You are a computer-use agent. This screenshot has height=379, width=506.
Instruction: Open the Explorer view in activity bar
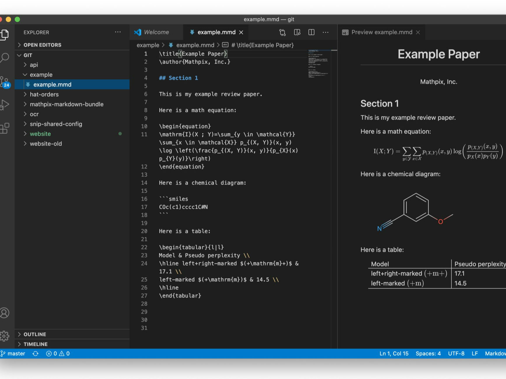click(5, 34)
